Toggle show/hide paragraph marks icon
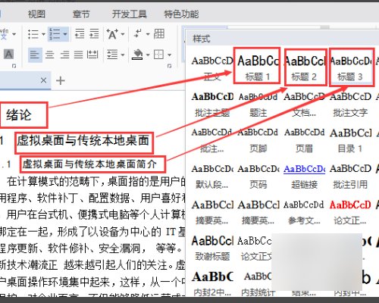The width and height of the screenshot is (379, 303). pyautogui.click(x=138, y=33)
